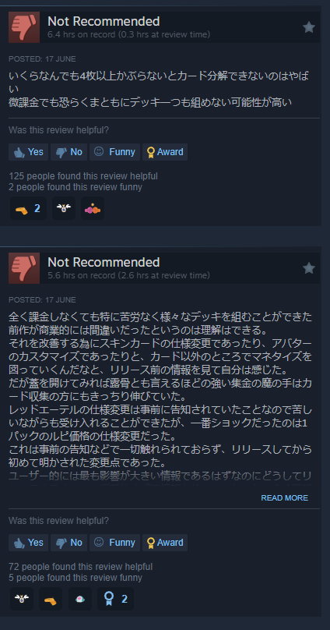This screenshot has height=630, width=330.
Task: Expand second review with READ MORE
Action: click(285, 497)
